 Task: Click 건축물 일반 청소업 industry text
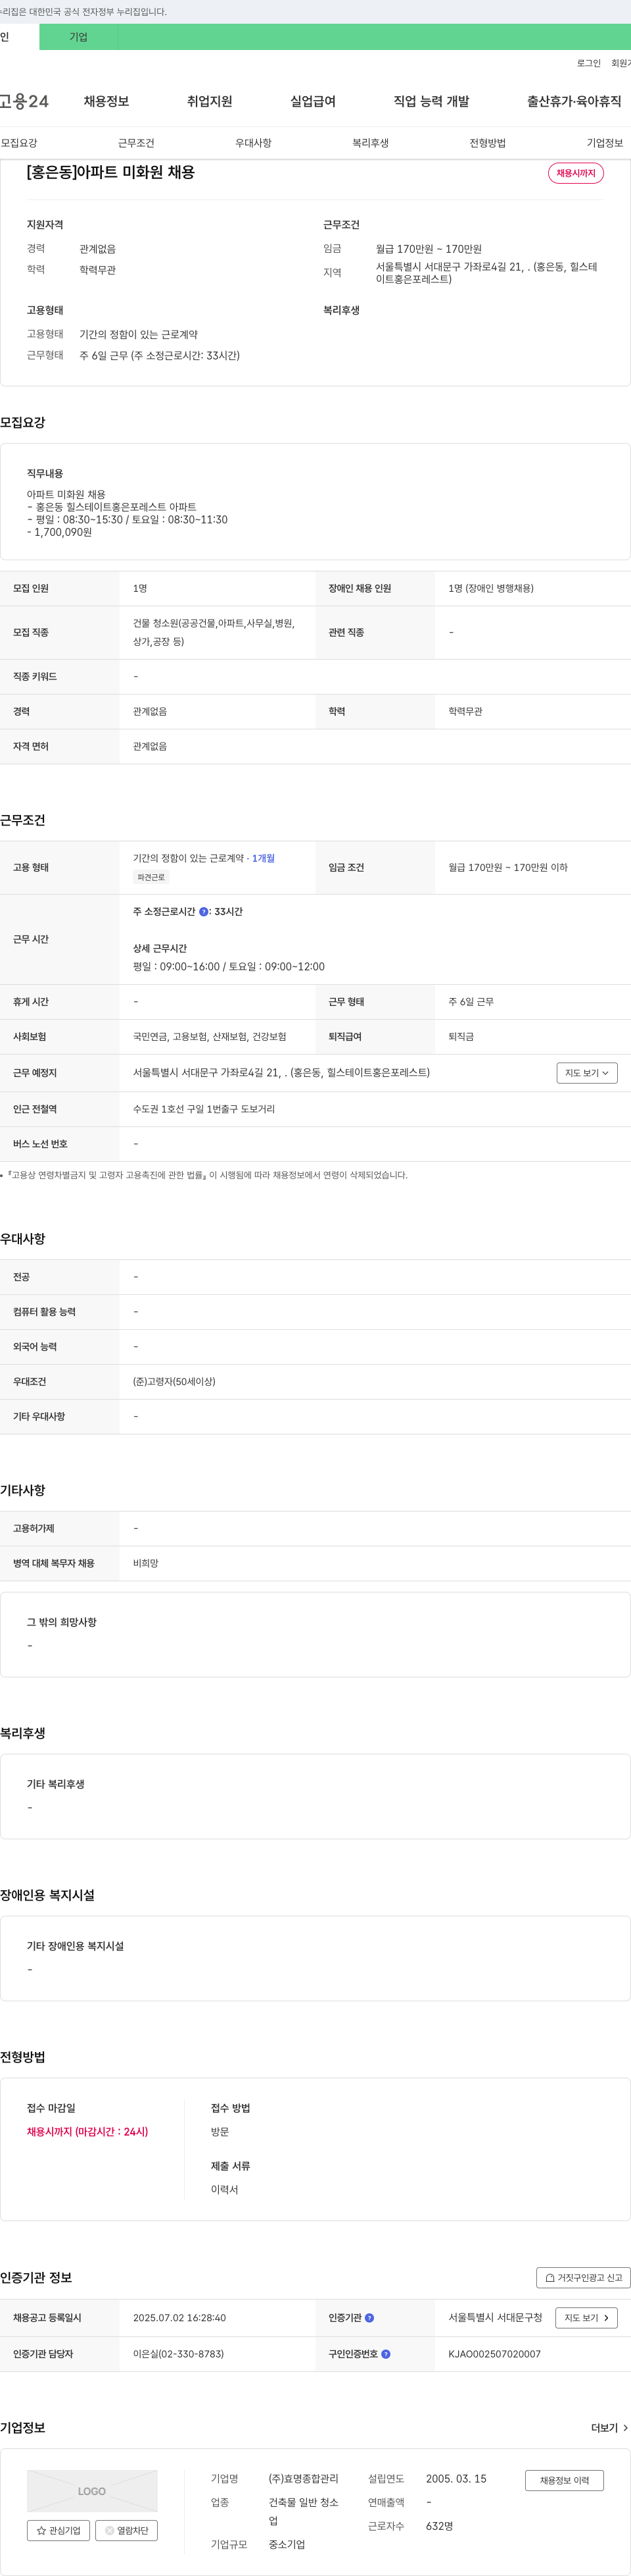(x=304, y=2512)
